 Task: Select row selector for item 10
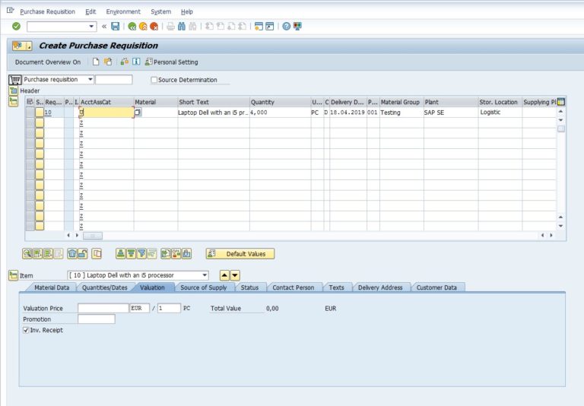(x=30, y=112)
